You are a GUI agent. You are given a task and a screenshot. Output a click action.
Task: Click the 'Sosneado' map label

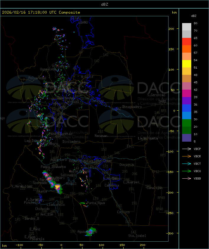pyautogui.click(x=40, y=183)
